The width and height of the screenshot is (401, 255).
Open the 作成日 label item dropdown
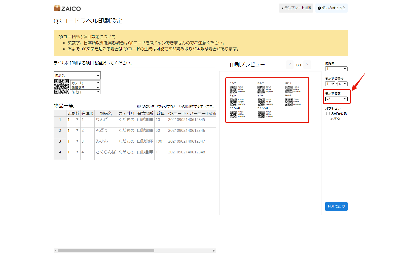tap(85, 92)
